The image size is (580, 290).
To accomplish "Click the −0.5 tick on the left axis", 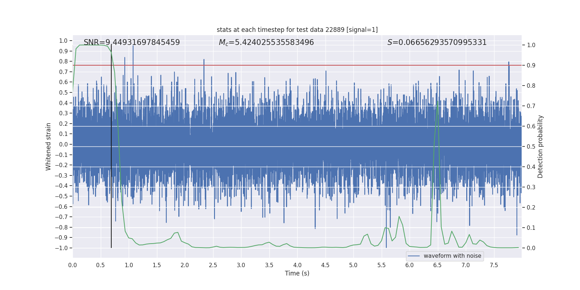I will [63, 196].
